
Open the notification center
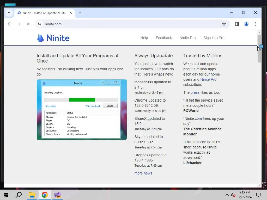point(258,195)
